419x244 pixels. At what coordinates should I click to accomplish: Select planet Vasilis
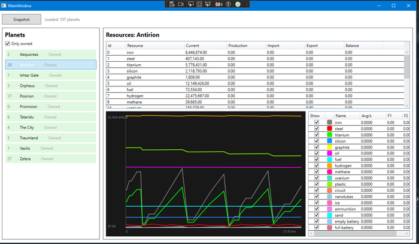51,148
